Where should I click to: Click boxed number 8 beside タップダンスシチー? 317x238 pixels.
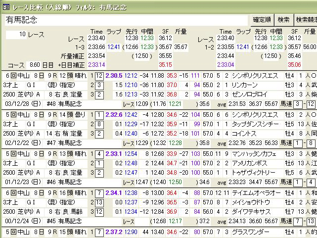pyautogui.click(x=99, y=124)
